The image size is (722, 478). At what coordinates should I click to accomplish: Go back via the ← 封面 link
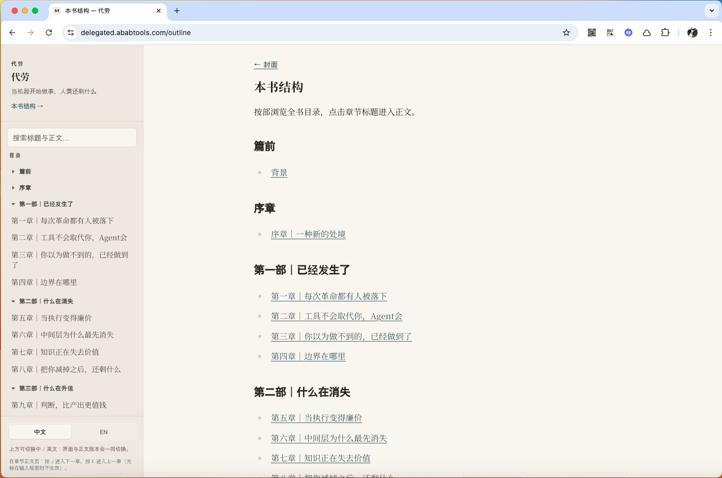coord(266,65)
